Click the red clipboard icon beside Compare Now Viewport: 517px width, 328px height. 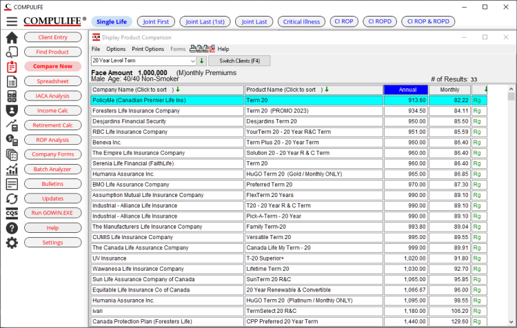coord(12,67)
